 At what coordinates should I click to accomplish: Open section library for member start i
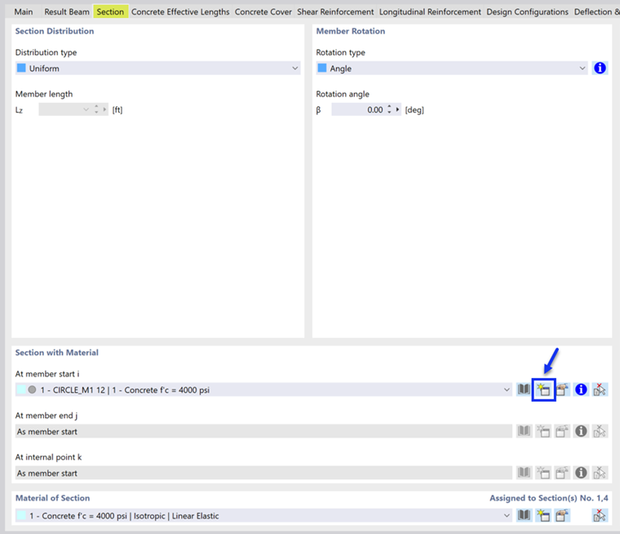(524, 389)
